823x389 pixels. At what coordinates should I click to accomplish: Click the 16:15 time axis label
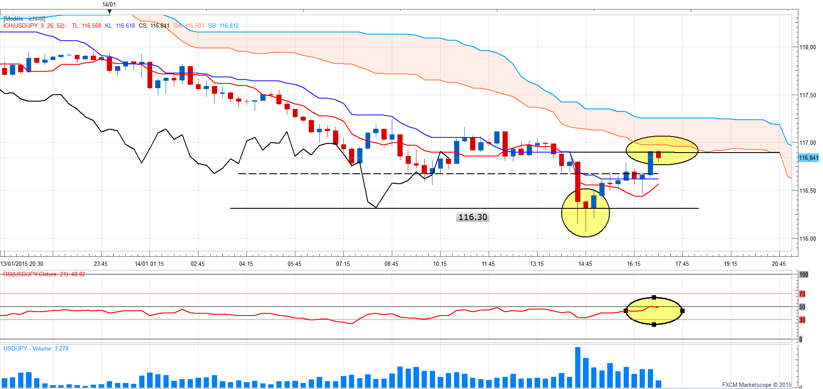tap(634, 264)
